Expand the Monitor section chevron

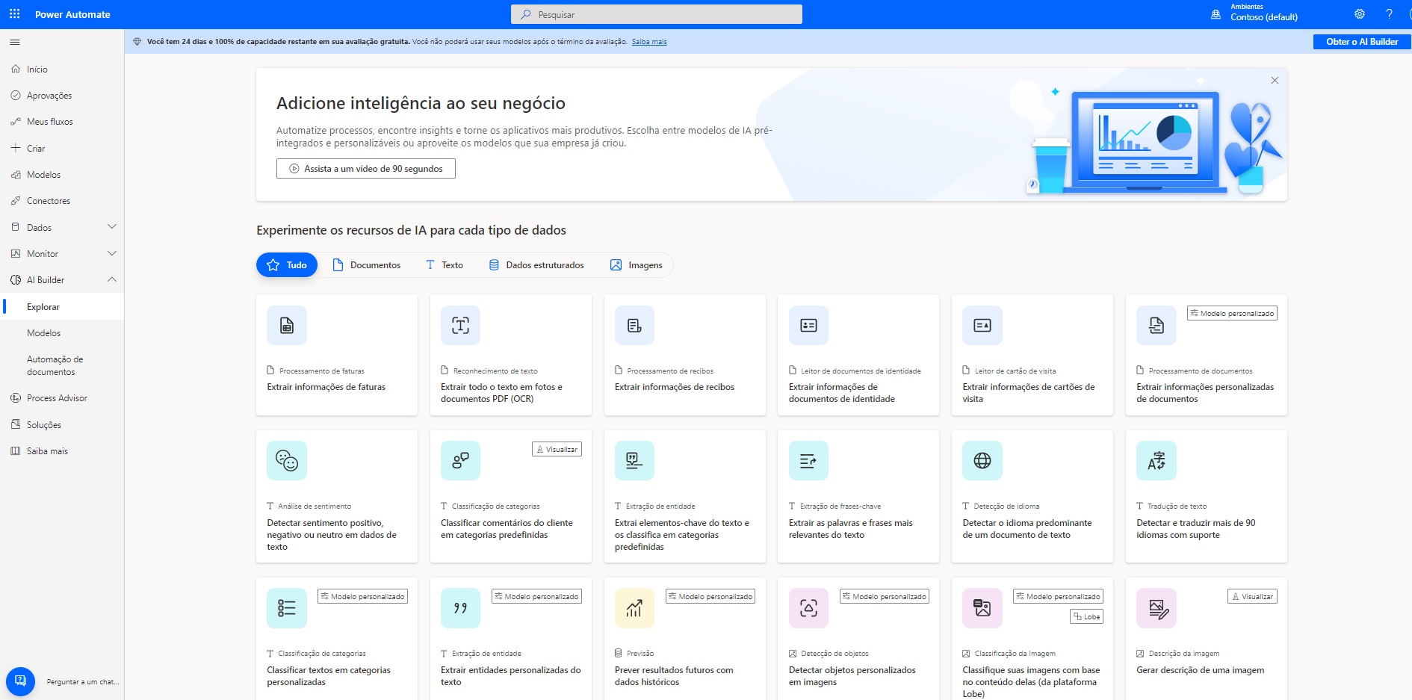[x=112, y=253]
